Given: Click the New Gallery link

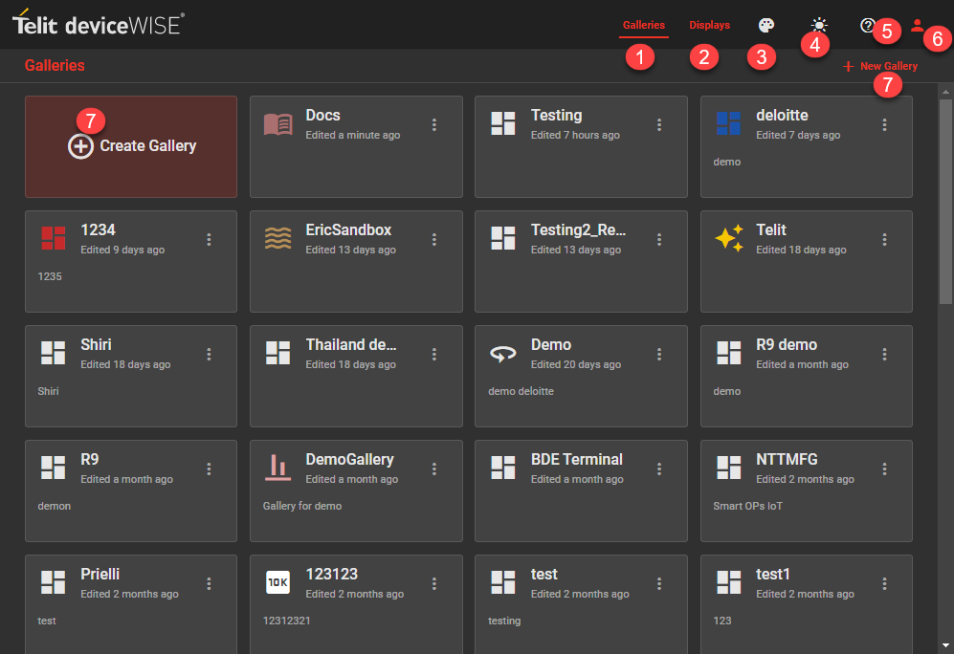Looking at the screenshot, I should (x=879, y=66).
